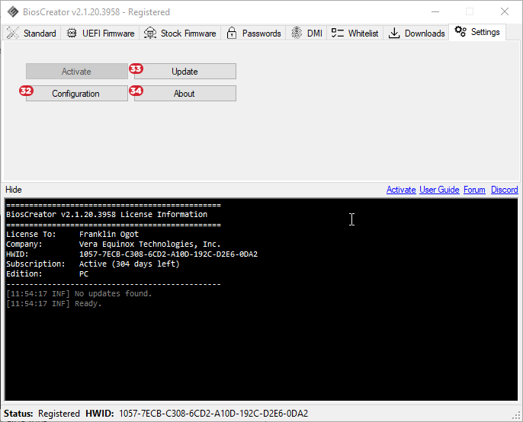Minimize the BiosCreator window

pos(435,11)
